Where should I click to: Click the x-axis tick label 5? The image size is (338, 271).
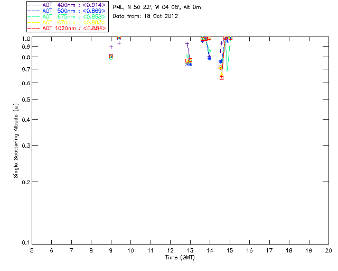[32, 250]
